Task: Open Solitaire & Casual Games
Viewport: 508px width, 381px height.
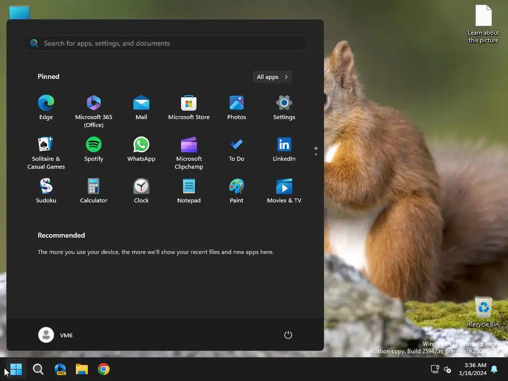Action: click(x=46, y=153)
